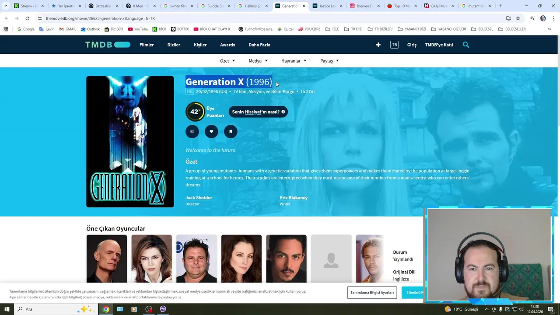Click the info icon in the Hissiyat button
Screen dimensions: 560x315
pos(283,112)
